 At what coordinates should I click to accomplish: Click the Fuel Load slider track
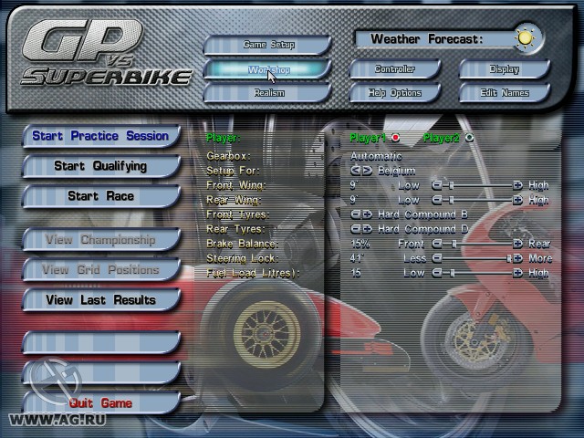(x=477, y=273)
